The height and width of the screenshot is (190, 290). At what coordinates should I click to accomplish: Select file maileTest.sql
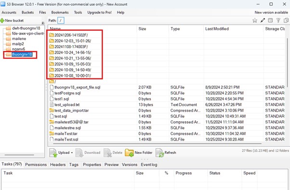tap(66, 139)
